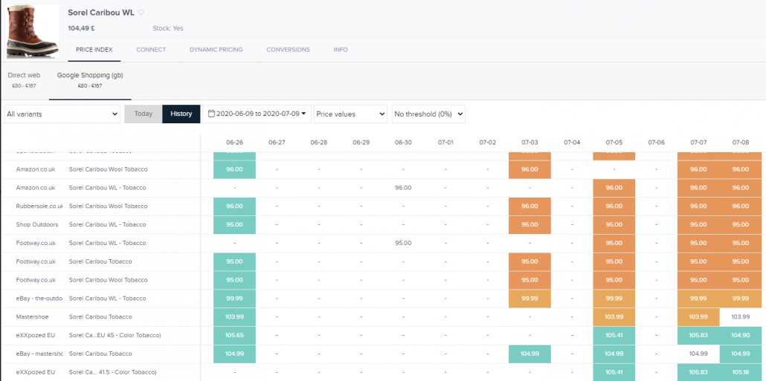Open the INFO tab
The width and height of the screenshot is (766, 381).
click(x=341, y=50)
